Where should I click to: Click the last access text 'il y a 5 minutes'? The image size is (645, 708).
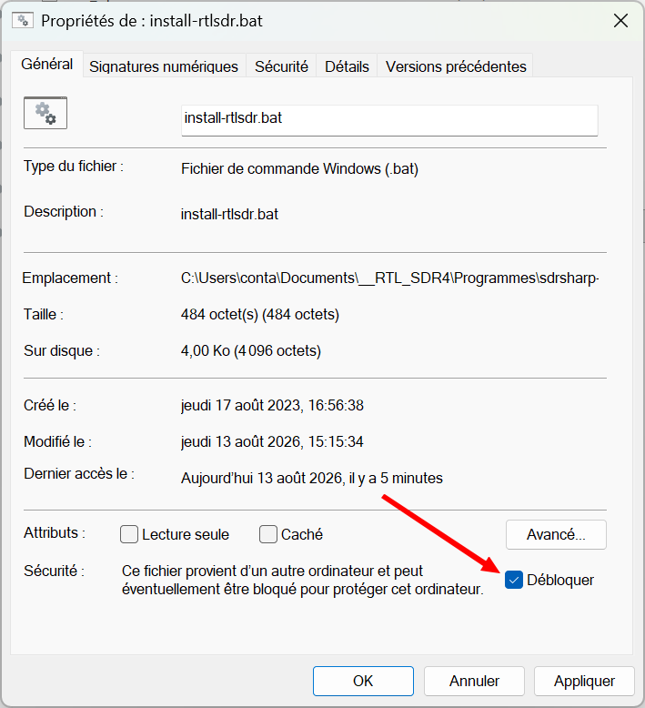[396, 478]
